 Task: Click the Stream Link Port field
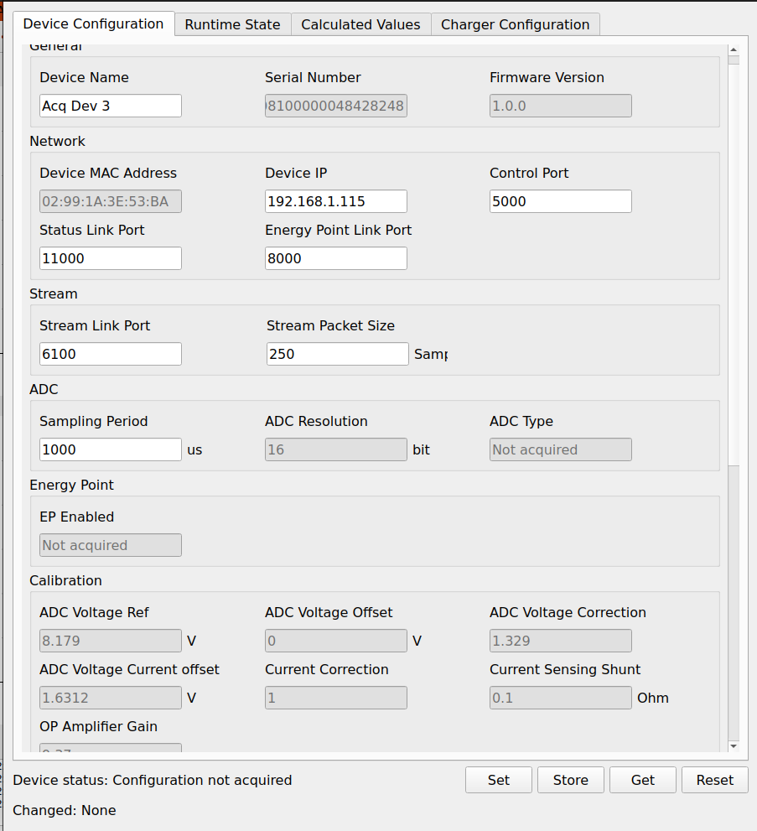tap(111, 354)
